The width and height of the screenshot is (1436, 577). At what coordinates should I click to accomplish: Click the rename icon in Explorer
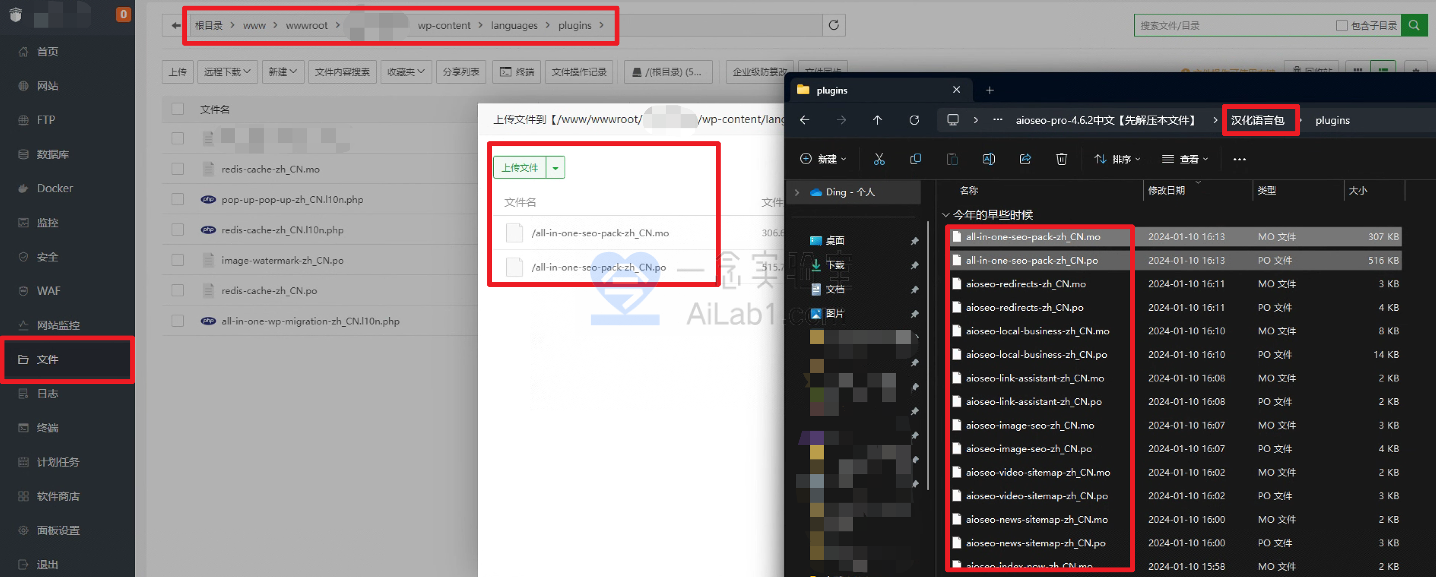tap(988, 159)
